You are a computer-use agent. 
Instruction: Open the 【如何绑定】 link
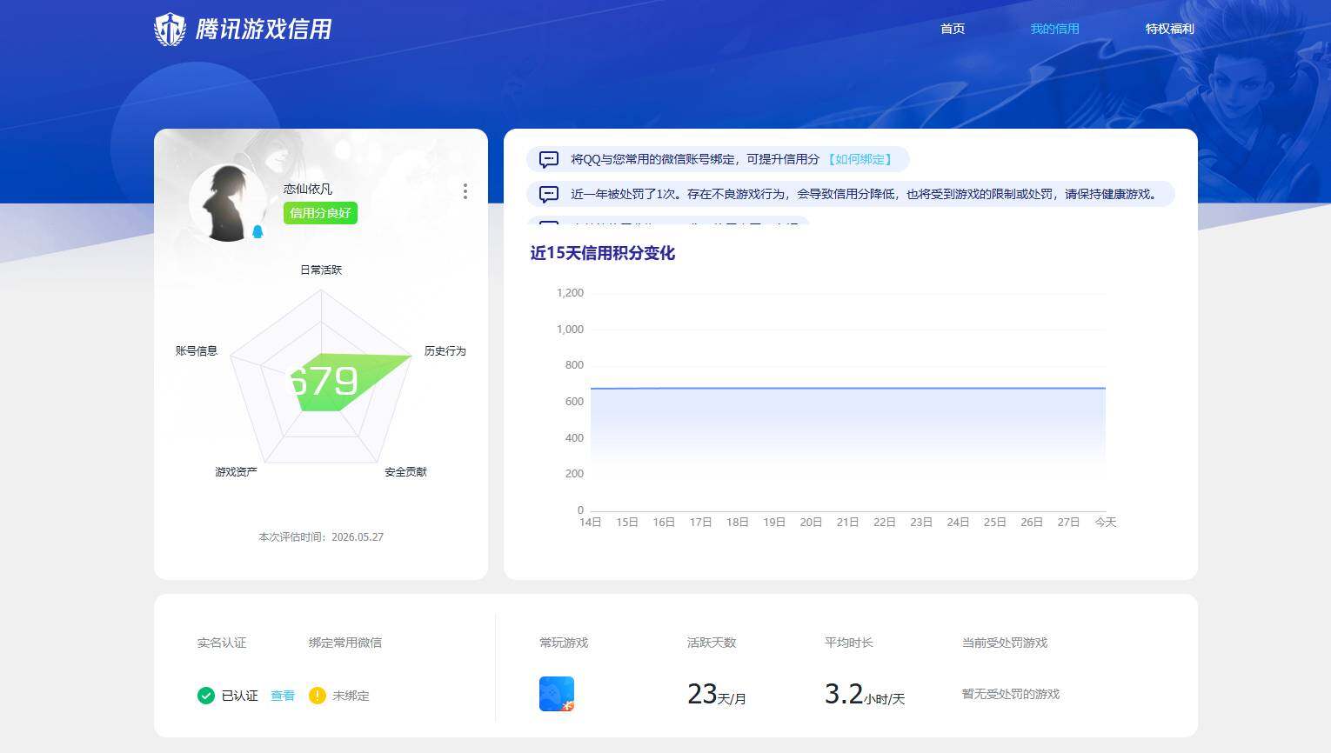[859, 159]
